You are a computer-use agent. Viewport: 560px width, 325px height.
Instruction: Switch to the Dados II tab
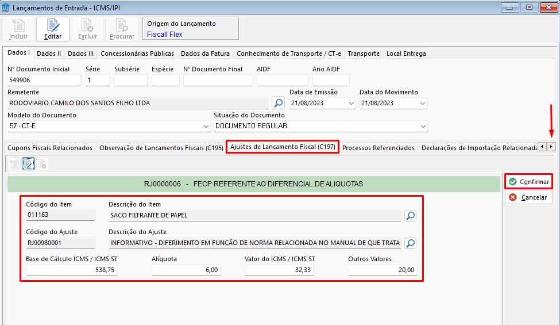coord(49,53)
